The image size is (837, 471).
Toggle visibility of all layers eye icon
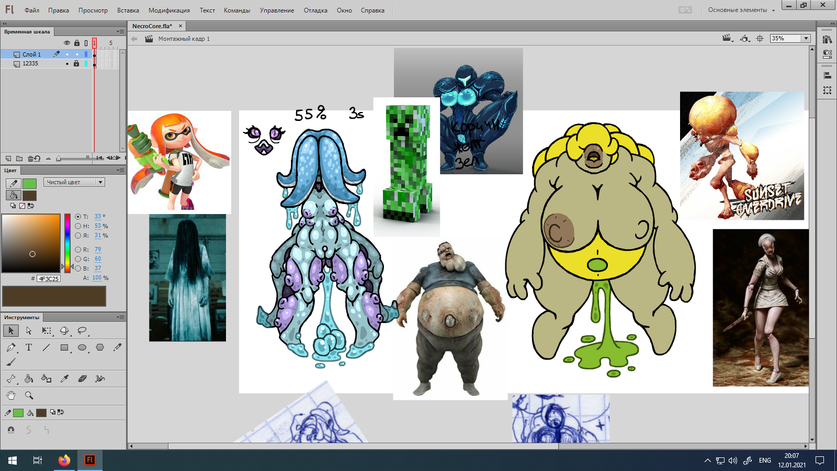[x=66, y=43]
